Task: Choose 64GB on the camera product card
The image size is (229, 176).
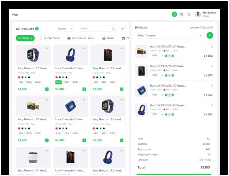Action: click(x=21, y=133)
